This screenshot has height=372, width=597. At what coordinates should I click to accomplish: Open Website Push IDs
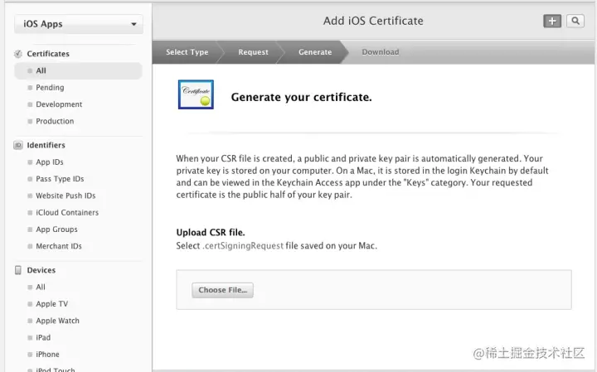(66, 196)
